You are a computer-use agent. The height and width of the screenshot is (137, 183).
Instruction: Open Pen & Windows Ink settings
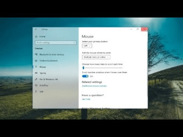pyautogui.click(x=48, y=79)
